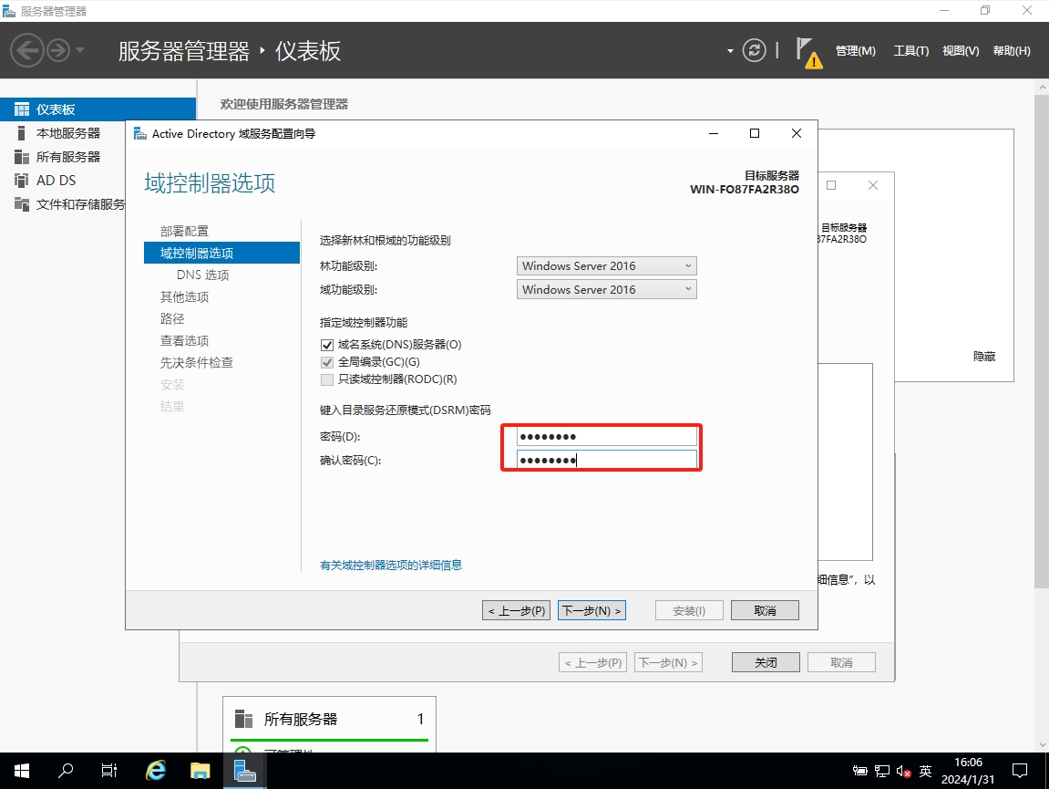Click the refresh icon in the header
1049x789 pixels.
(754, 50)
